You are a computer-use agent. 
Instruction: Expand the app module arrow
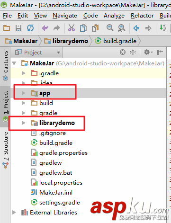[24, 93]
